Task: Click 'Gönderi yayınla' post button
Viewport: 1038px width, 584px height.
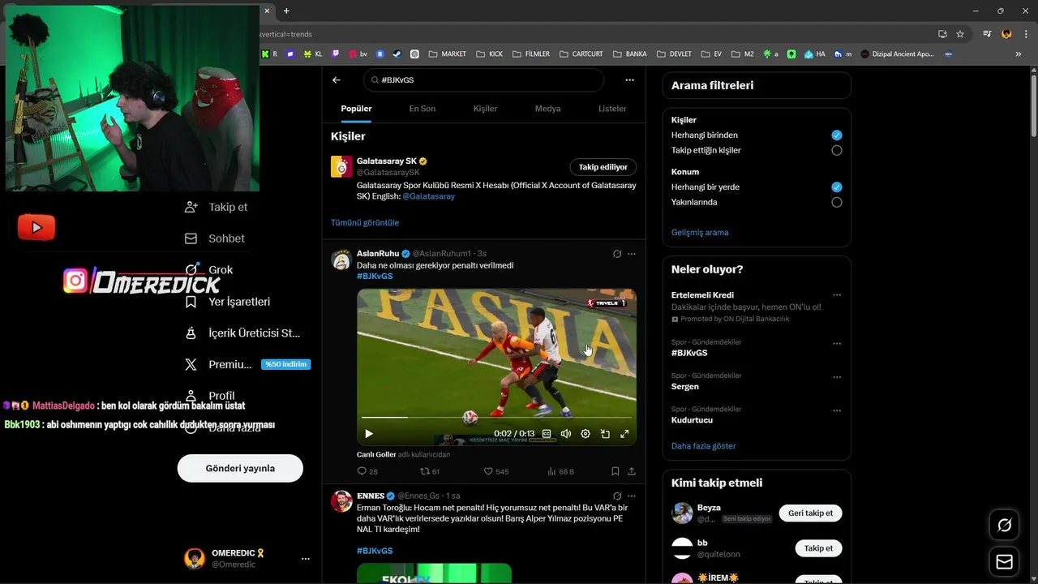Action: [240, 468]
